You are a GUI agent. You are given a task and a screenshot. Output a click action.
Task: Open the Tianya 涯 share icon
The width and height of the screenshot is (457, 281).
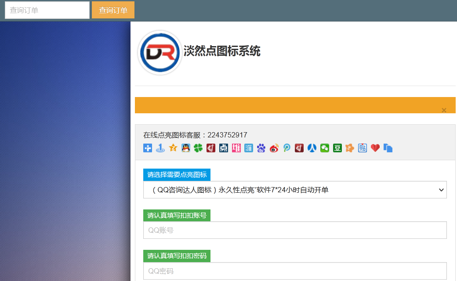(249, 148)
